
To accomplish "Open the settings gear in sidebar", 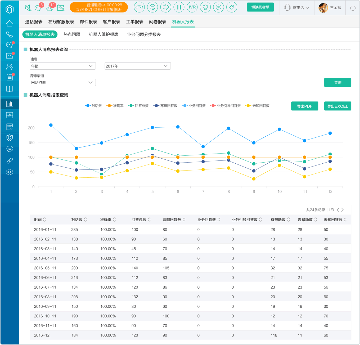I will 10,172.
